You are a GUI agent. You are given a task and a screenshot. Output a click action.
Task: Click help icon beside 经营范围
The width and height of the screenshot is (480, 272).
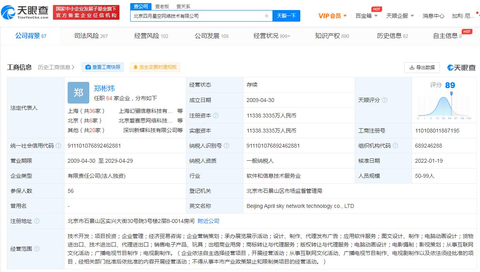tap(37, 249)
